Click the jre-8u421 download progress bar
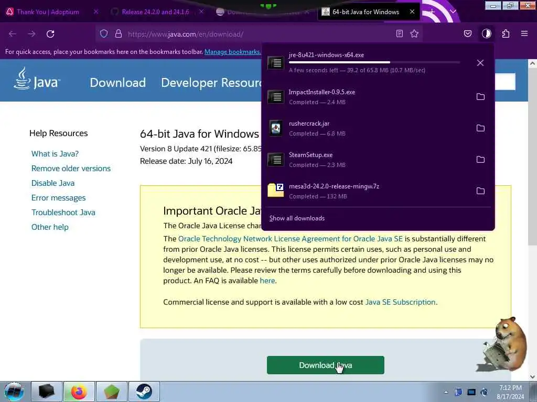This screenshot has height=402, width=537. tap(374, 62)
